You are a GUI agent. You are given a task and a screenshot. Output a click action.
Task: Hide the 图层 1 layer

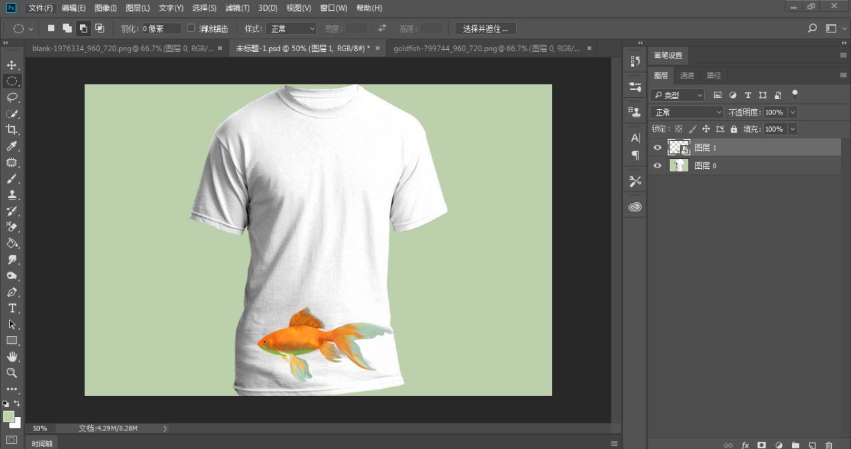(658, 148)
